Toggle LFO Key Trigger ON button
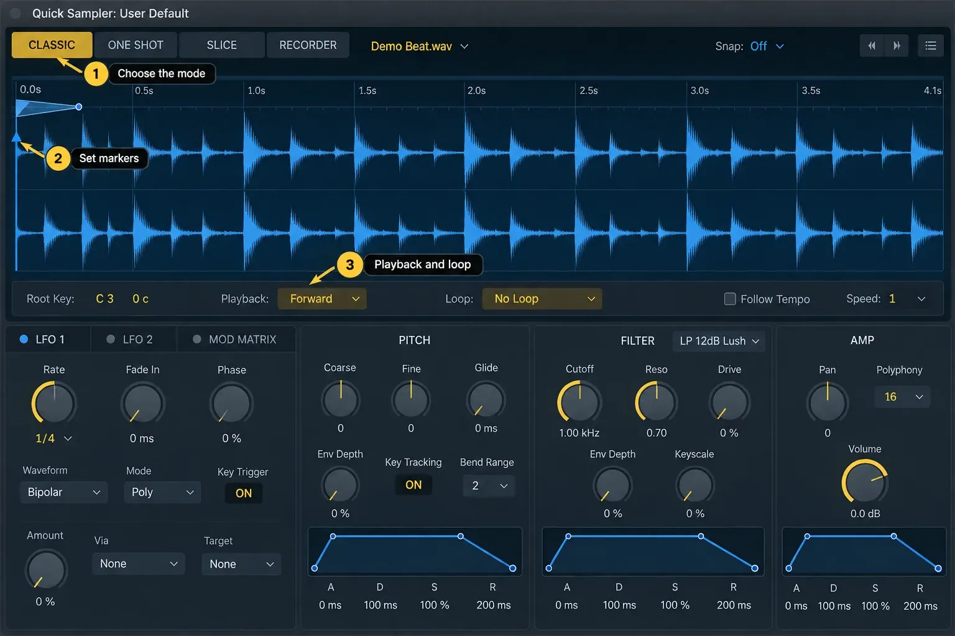This screenshot has height=636, width=955. pos(244,493)
